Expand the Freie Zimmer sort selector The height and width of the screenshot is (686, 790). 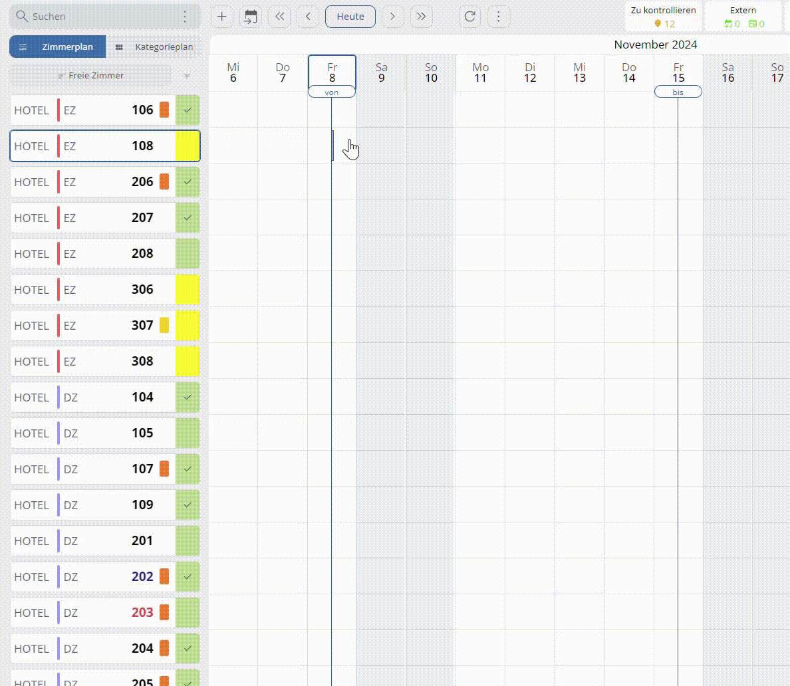(x=90, y=76)
